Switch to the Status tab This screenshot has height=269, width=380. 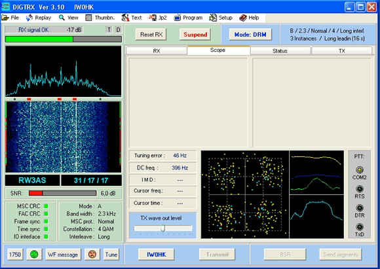[280, 51]
